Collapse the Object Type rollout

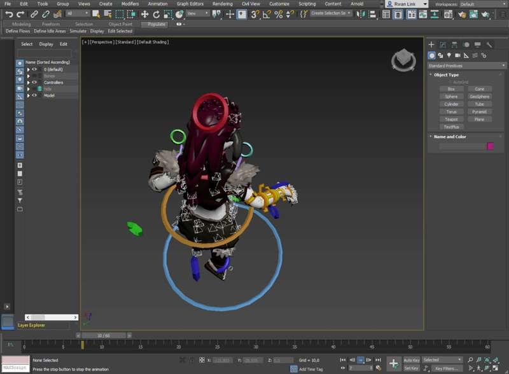coord(446,74)
